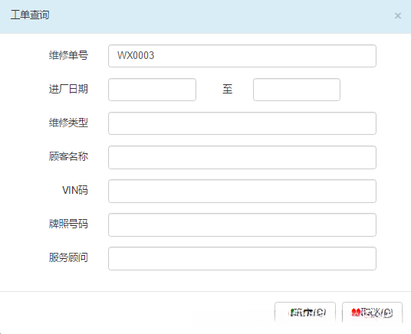Click the 牌照号码 label

pos(68,224)
